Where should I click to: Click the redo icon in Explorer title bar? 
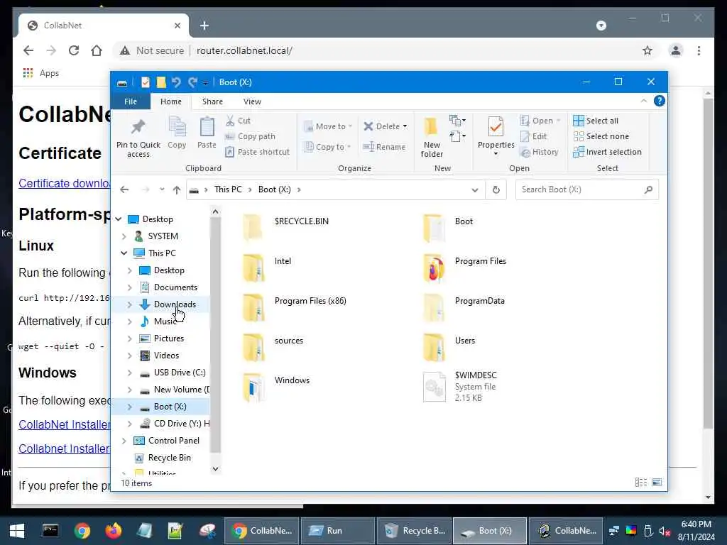(x=192, y=82)
